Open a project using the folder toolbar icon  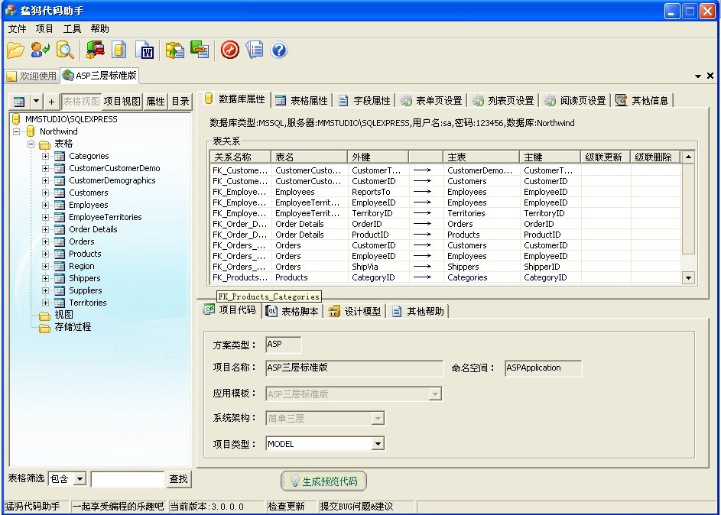[16, 50]
